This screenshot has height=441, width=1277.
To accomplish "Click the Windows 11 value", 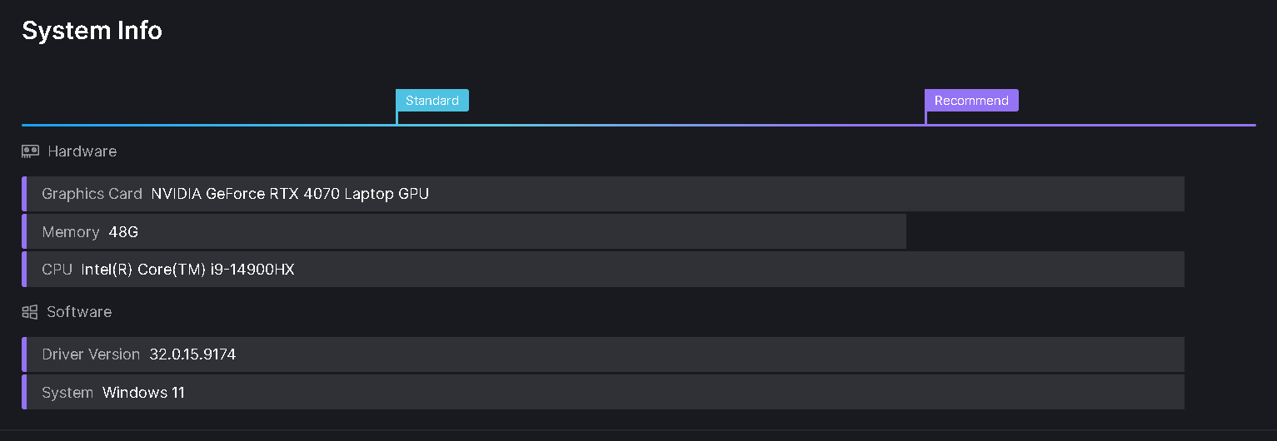I will click(143, 393).
